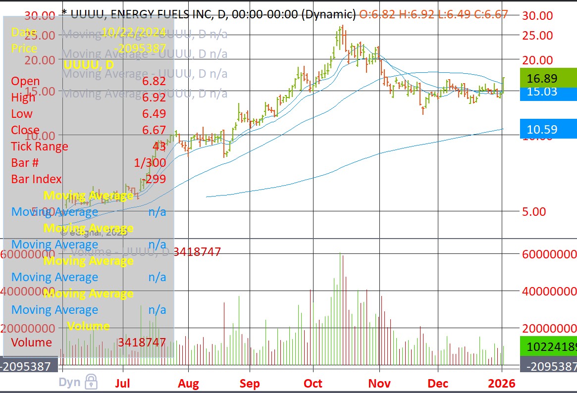Click the yellow UUUU, D data window header
Image resolution: width=577 pixels, height=393 pixels.
click(x=89, y=65)
